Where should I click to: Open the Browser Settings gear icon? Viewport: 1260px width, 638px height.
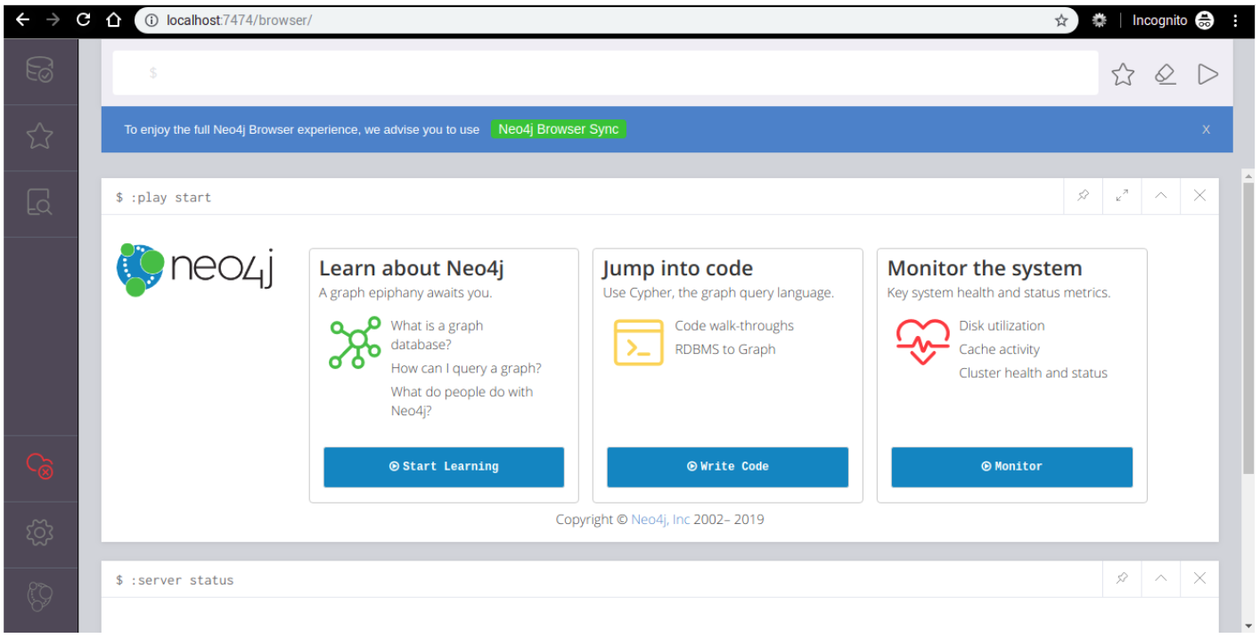[40, 532]
